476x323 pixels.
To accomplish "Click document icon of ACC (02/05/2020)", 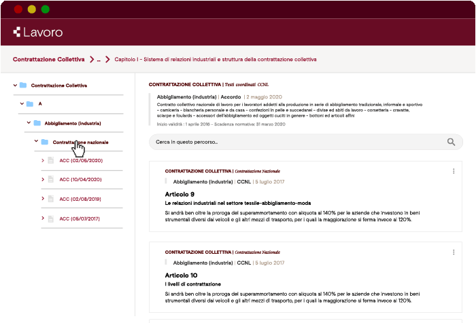I will [x=50, y=161].
